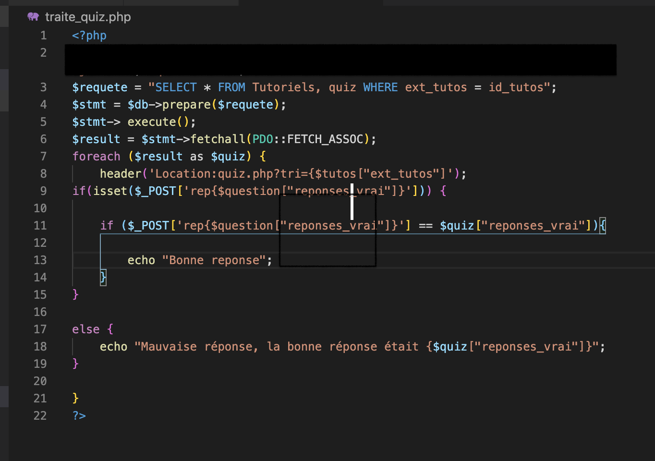The height and width of the screenshot is (461, 655).
Task: Place the cursor on the <?php opening tag
Action: click(x=89, y=35)
